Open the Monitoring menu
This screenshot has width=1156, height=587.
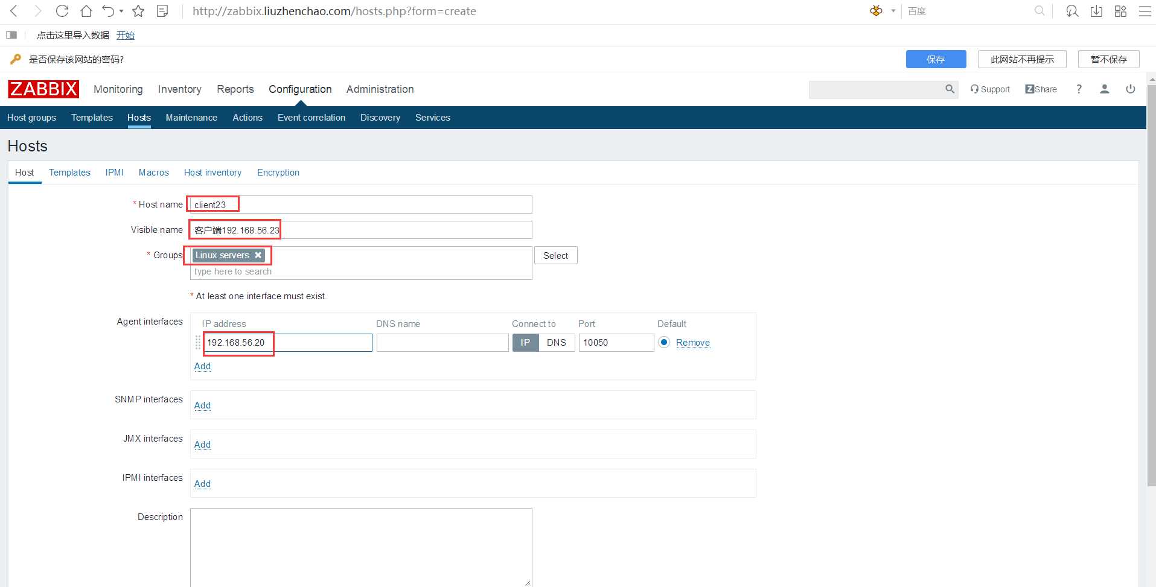(118, 89)
